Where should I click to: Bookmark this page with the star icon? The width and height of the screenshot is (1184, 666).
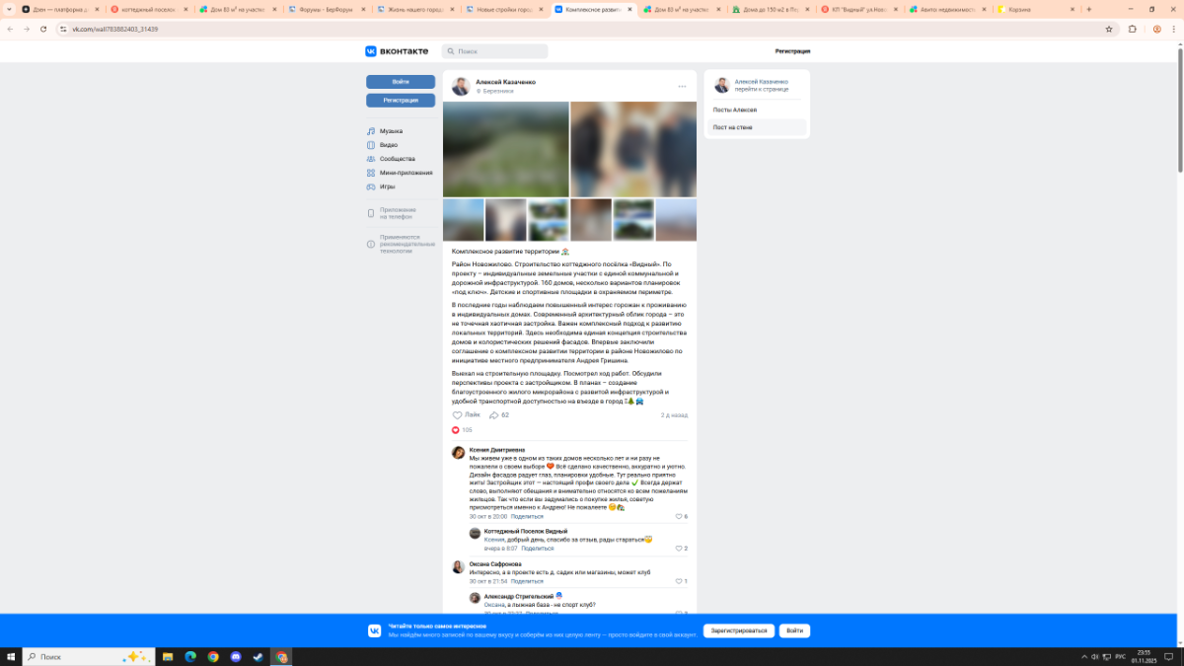point(1109,29)
